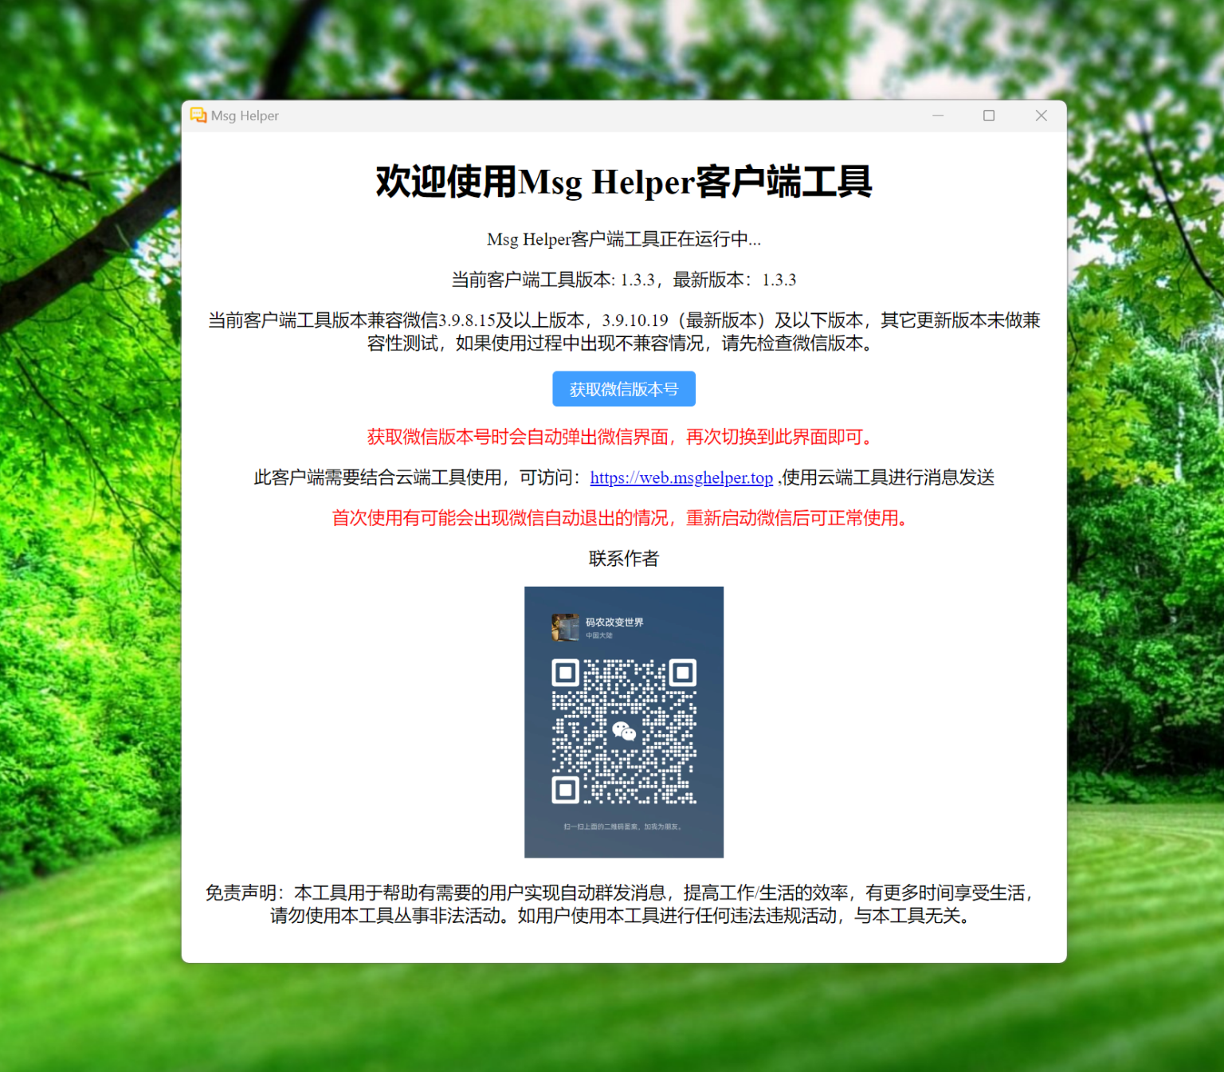Screen dimensions: 1224x1072
Task: Click the 欢迎使用Msg Helper客户端工具 heading
Action: tap(622, 183)
